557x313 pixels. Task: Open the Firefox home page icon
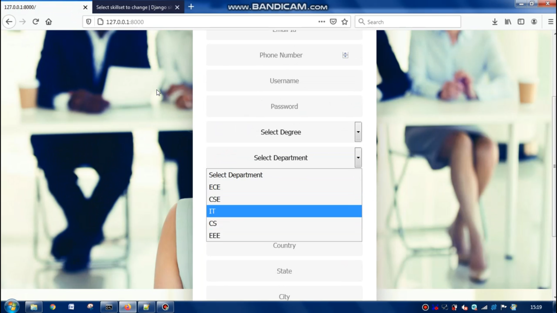(49, 22)
